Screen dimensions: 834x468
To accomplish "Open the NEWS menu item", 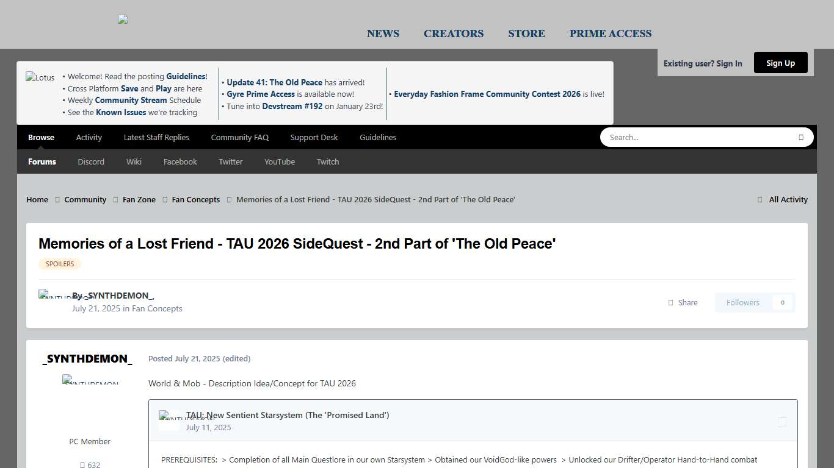I will pyautogui.click(x=383, y=34).
